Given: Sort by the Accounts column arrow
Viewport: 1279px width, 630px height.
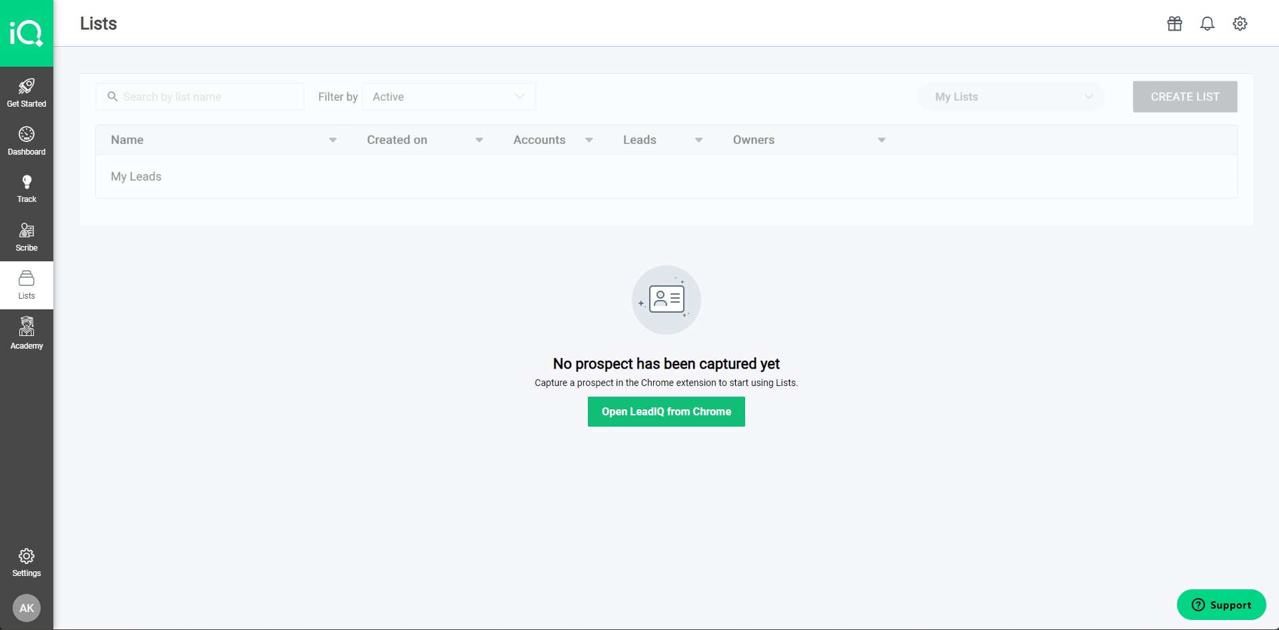Looking at the screenshot, I should tap(589, 140).
